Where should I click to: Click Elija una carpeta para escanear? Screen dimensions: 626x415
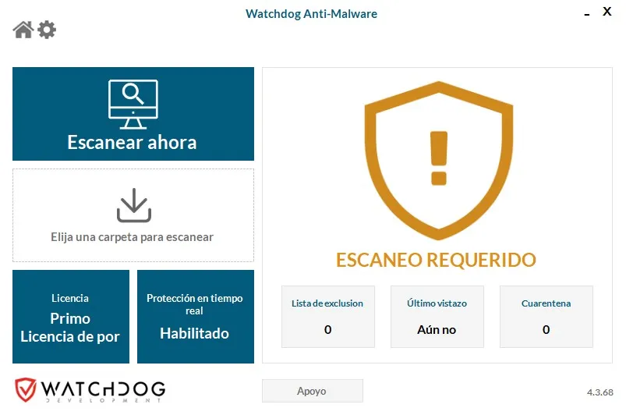133,237
